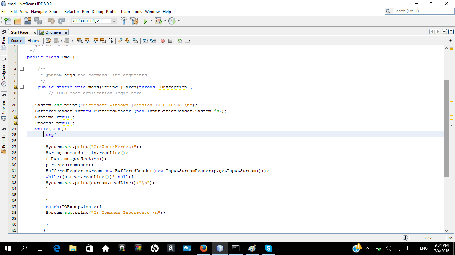Toggle the Source view button
The width and height of the screenshot is (455, 255).
point(17,41)
